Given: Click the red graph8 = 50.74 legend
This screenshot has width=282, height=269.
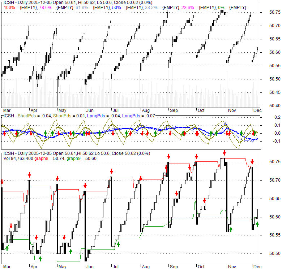Looking at the screenshot, I should coord(49,159).
